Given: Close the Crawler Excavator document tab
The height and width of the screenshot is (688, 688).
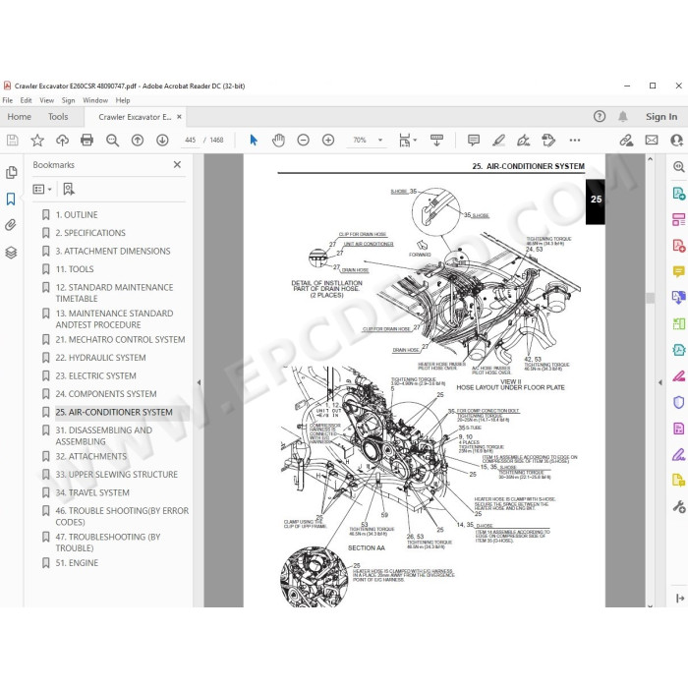Looking at the screenshot, I should 179,117.
